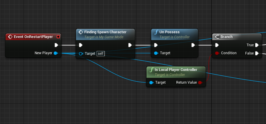Click the Event OnRestartPlayer node diamond icon
The height and width of the screenshot is (124, 266).
(x=10, y=37)
